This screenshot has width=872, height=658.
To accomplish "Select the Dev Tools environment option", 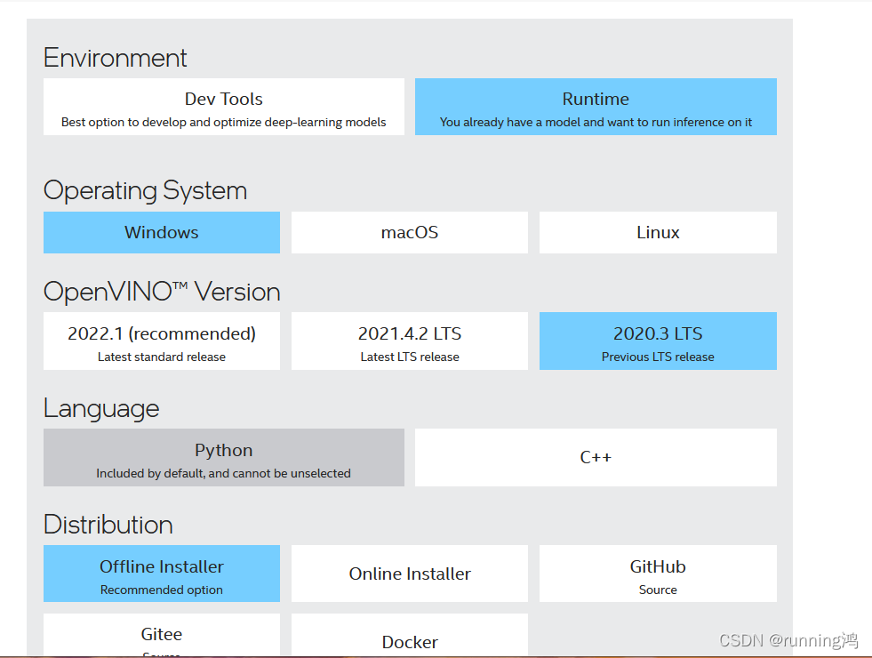I will click(224, 107).
